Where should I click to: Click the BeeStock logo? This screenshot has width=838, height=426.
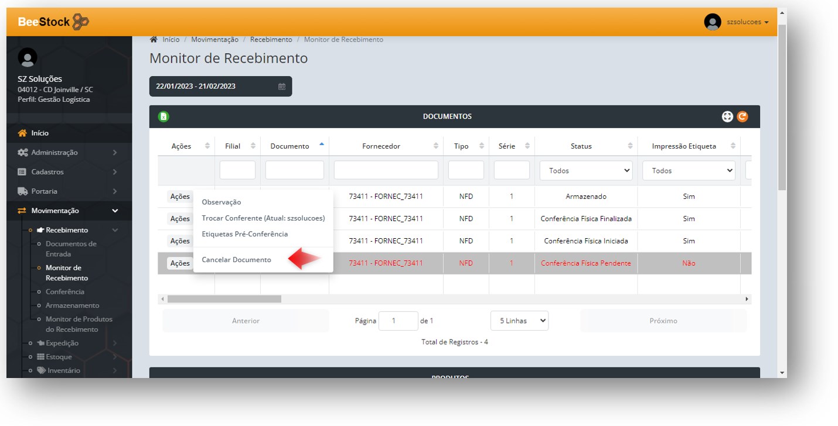(53, 22)
